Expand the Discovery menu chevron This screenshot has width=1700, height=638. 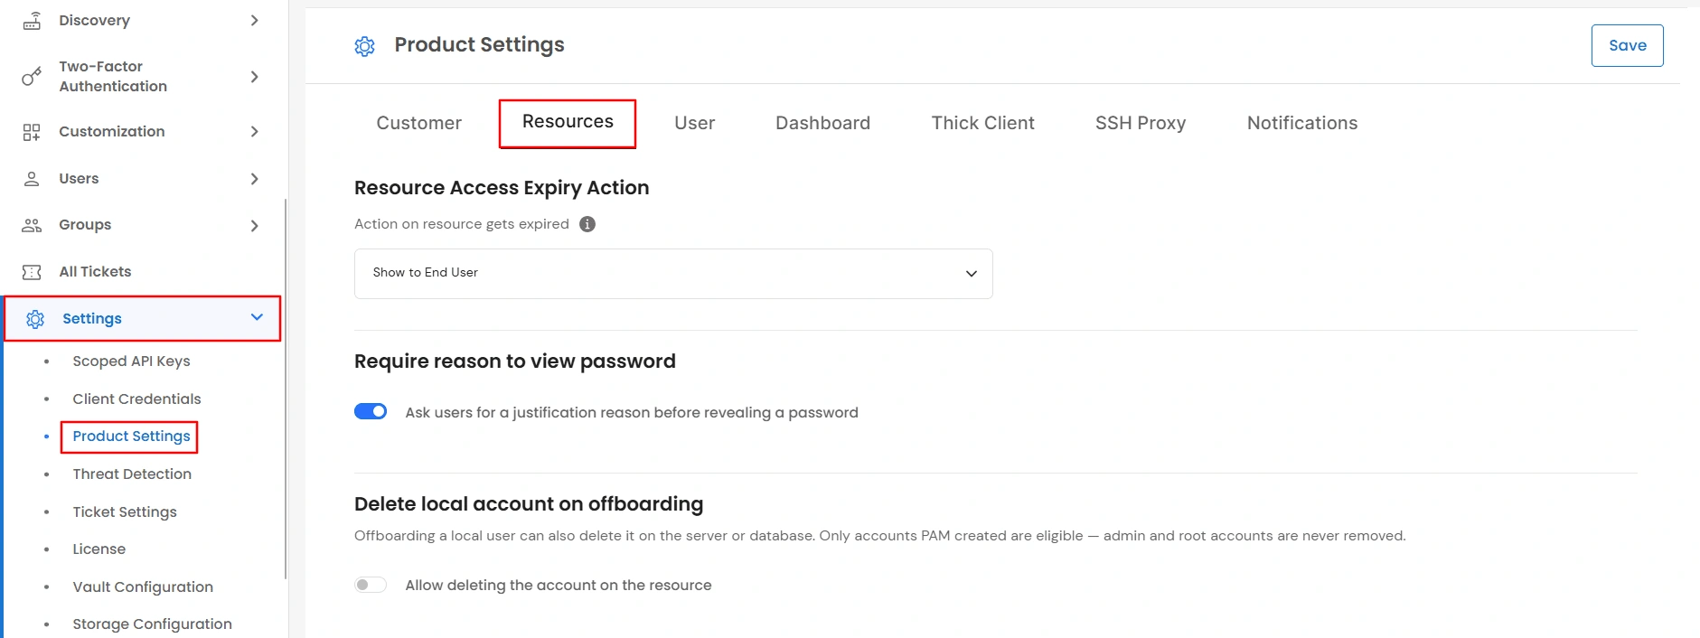tap(255, 20)
